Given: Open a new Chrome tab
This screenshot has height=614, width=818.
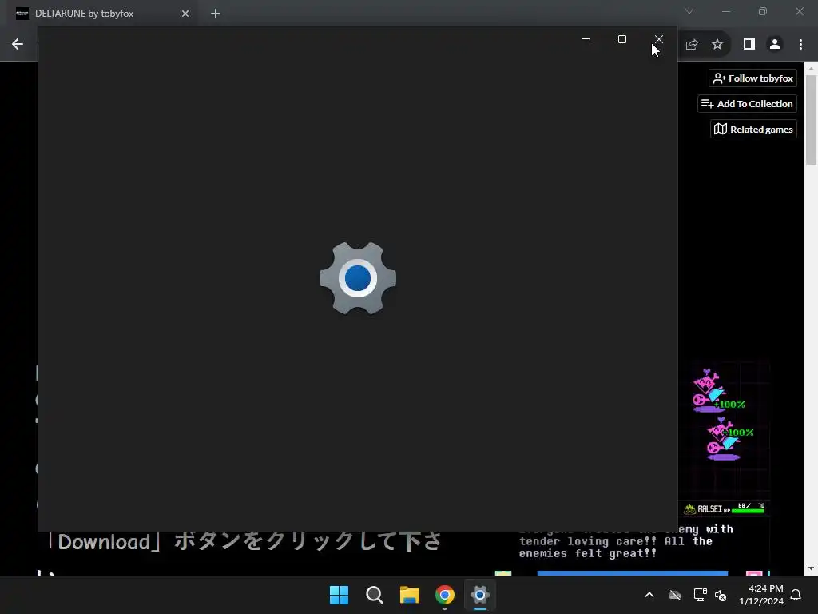Looking at the screenshot, I should tap(216, 14).
